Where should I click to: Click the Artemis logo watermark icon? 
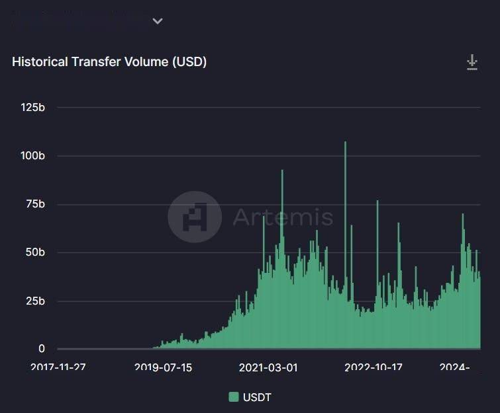coord(195,217)
